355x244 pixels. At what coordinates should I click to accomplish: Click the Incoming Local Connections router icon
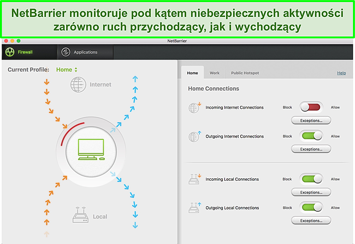(194, 179)
